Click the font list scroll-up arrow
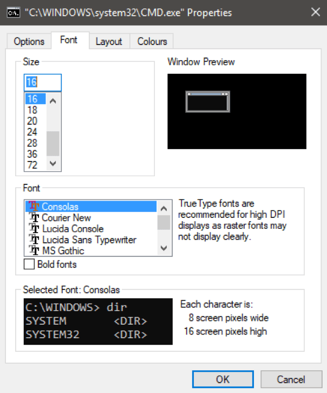Image resolution: width=327 pixels, height=393 pixels. [x=163, y=208]
